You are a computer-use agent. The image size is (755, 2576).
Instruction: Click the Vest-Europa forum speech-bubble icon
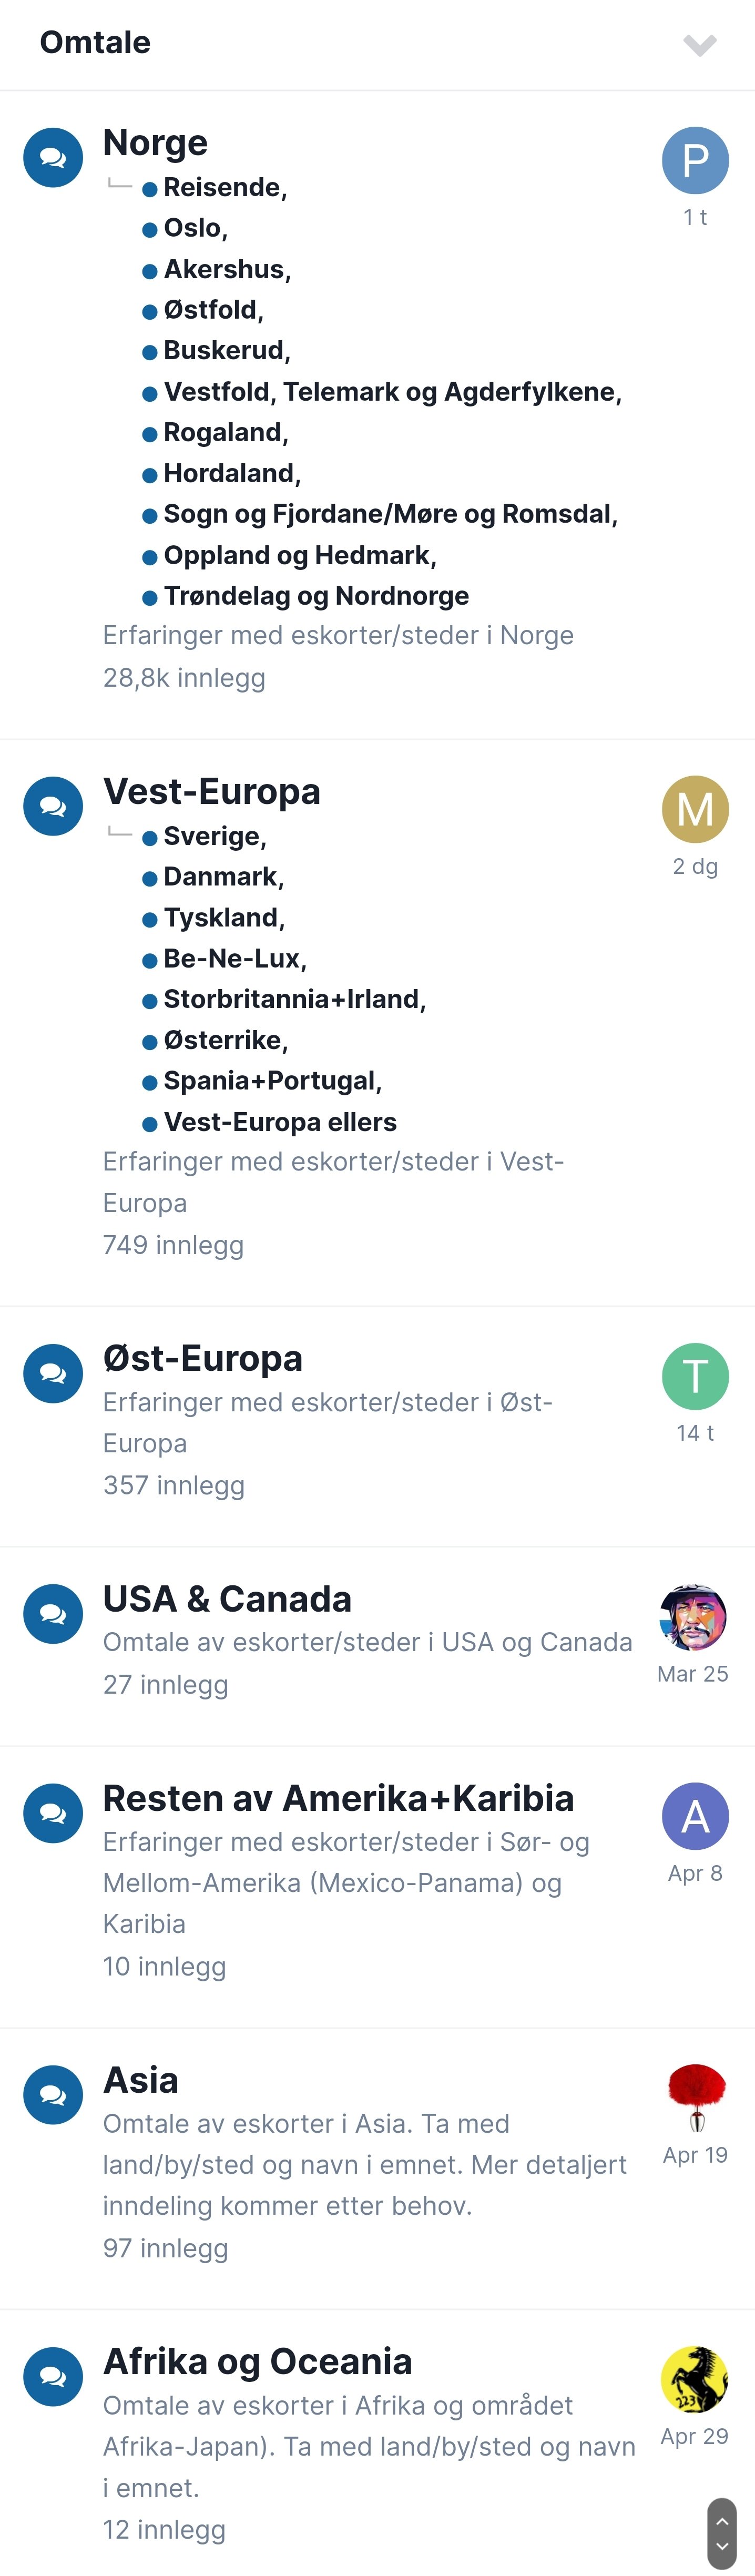(53, 806)
